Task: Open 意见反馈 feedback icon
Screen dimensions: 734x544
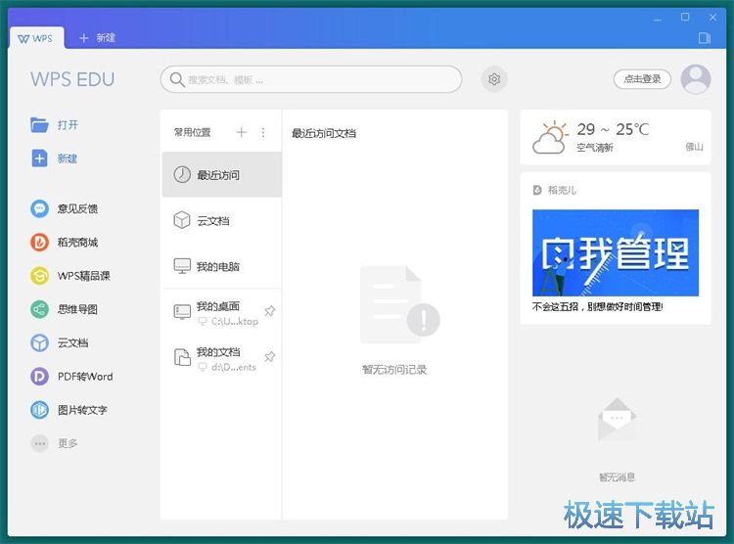Action: click(x=39, y=208)
